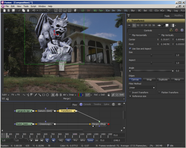Enable Flip Vertically checkbox

159,35
